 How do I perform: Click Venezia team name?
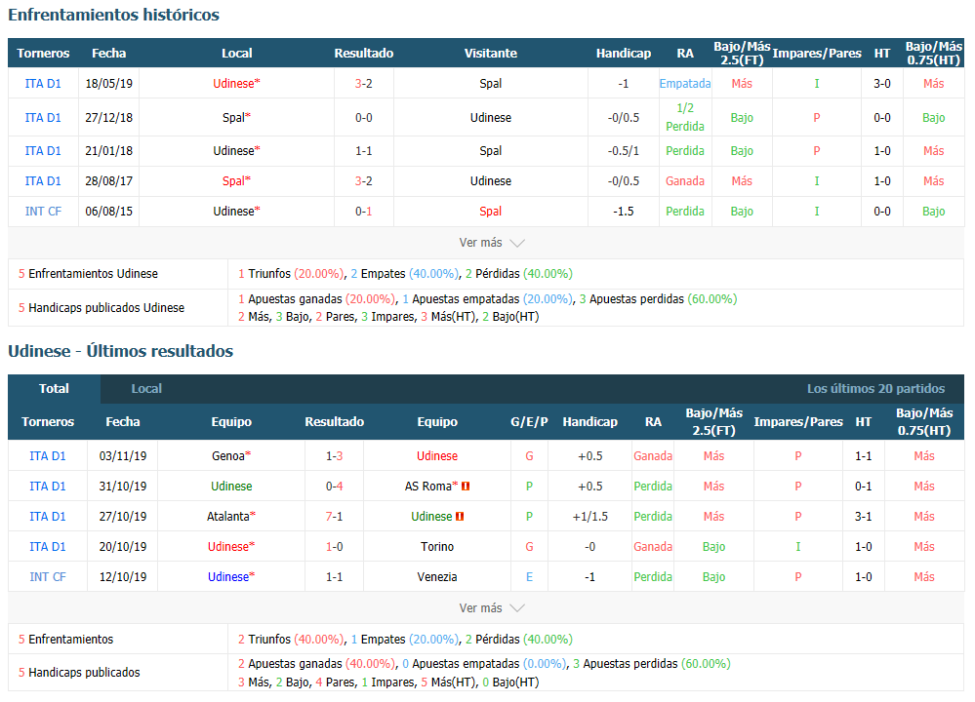(437, 577)
